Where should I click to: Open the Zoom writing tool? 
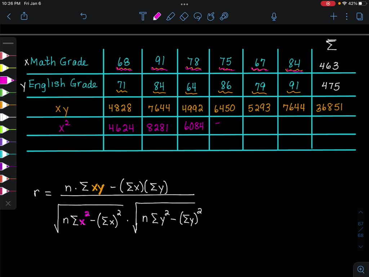point(224,16)
